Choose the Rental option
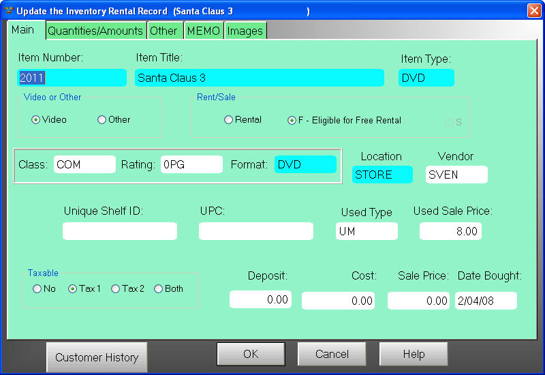The width and height of the screenshot is (545, 375). click(x=229, y=120)
